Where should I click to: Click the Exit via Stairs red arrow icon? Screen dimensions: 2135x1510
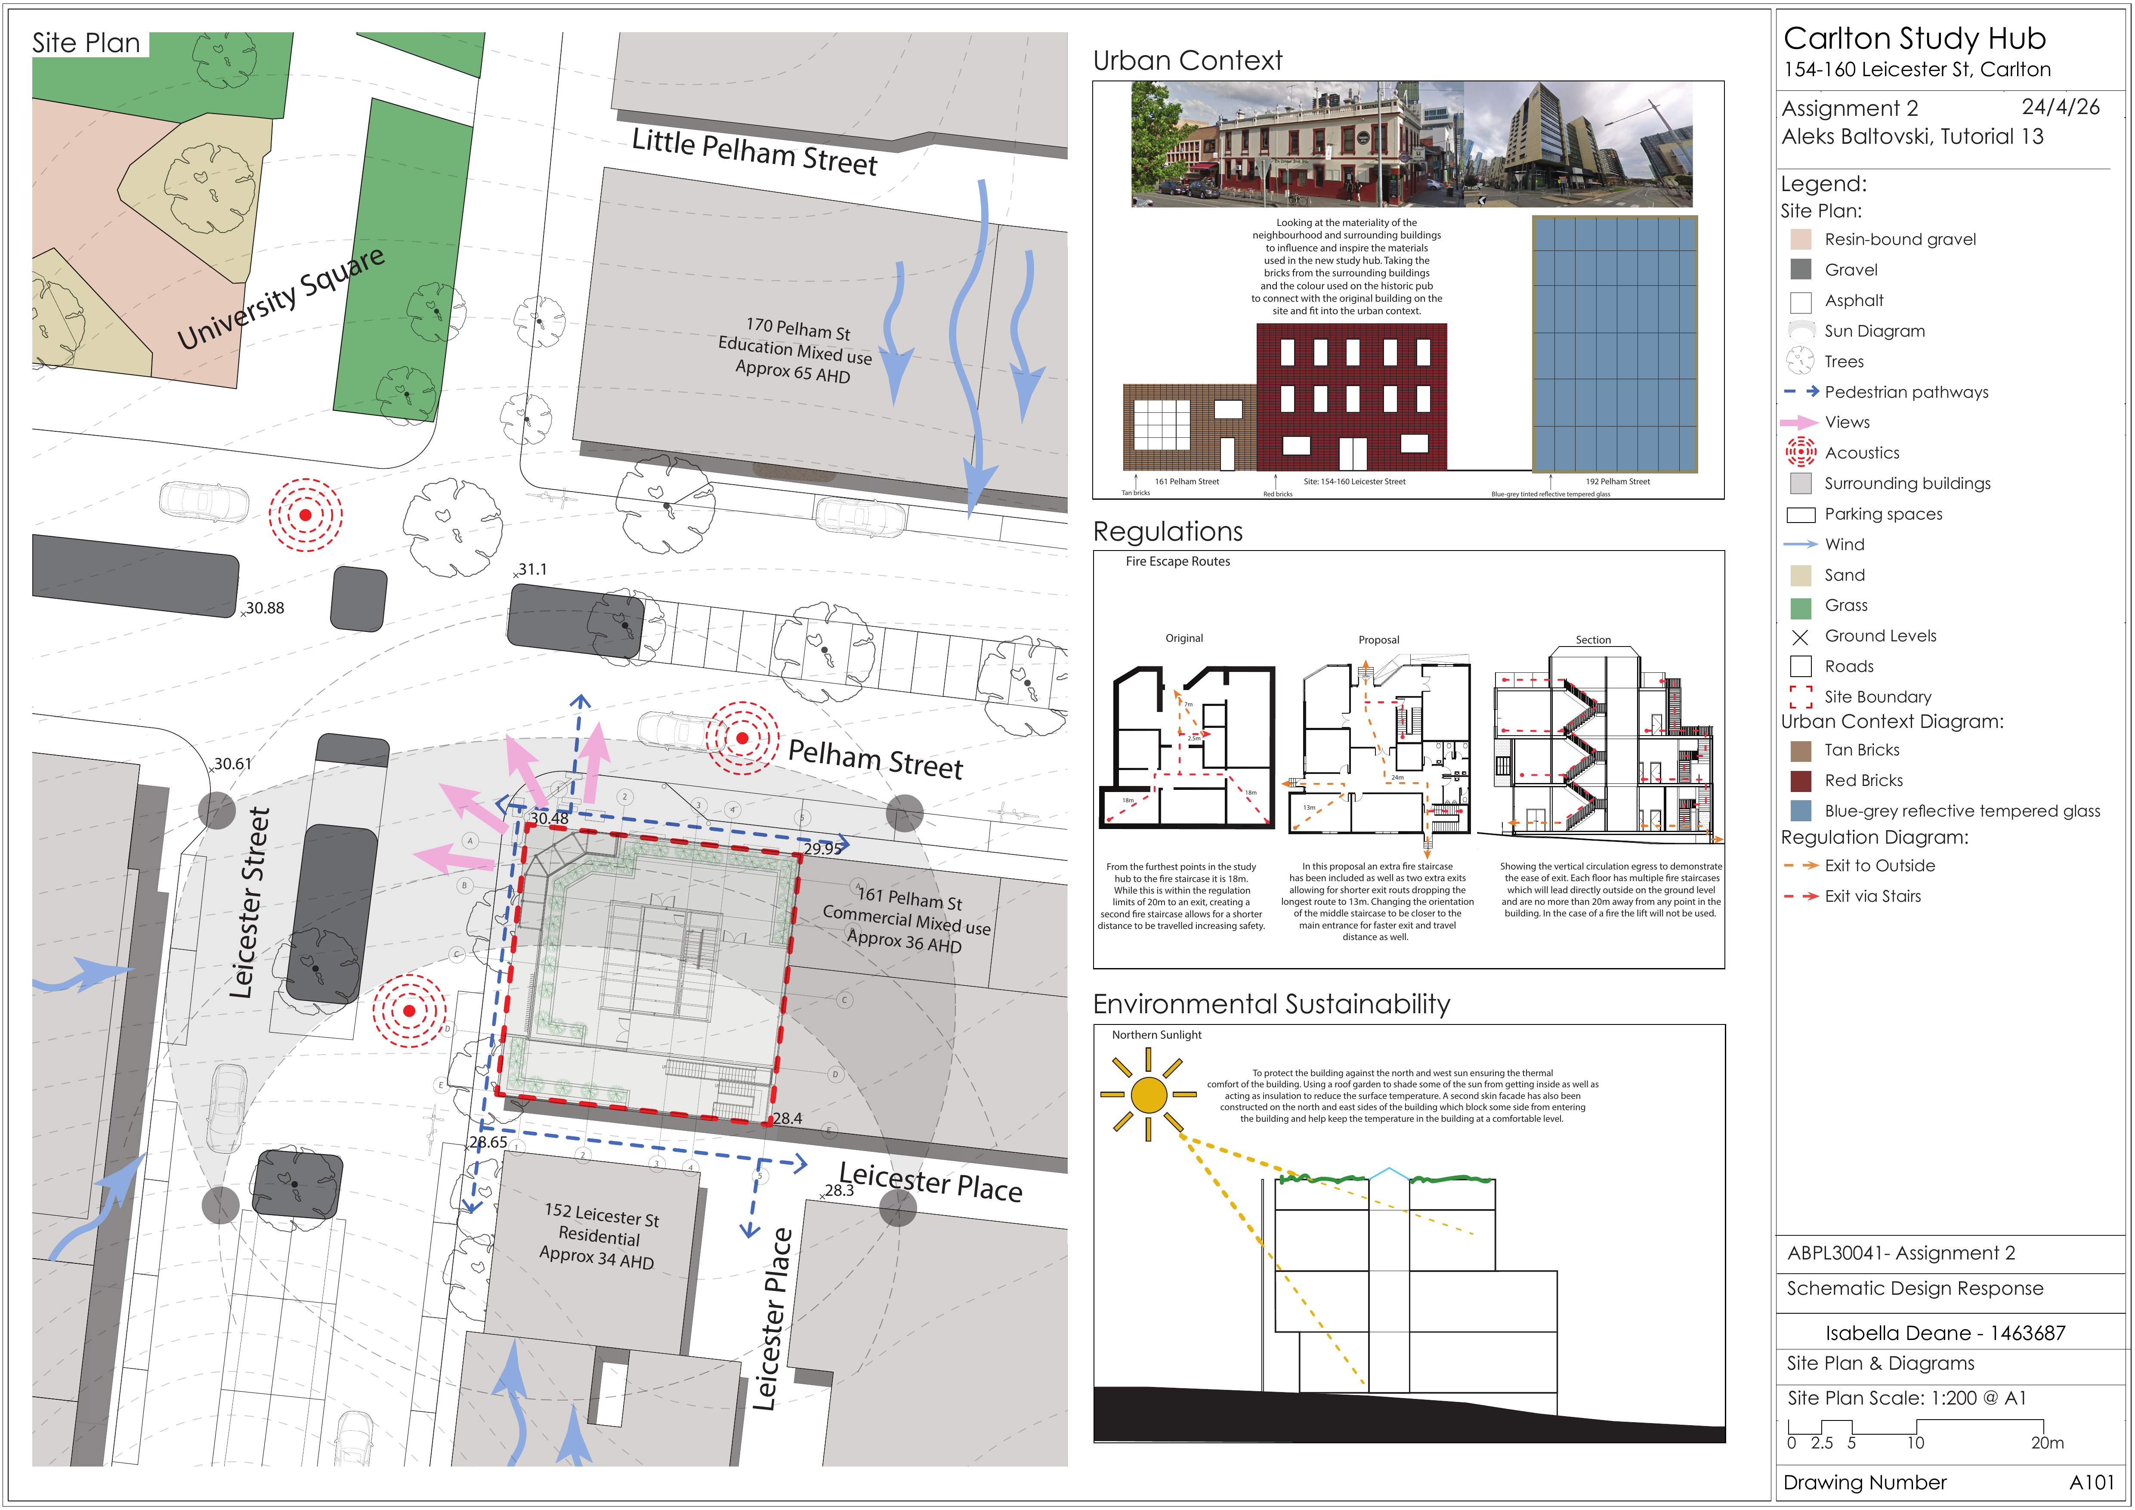(1801, 896)
